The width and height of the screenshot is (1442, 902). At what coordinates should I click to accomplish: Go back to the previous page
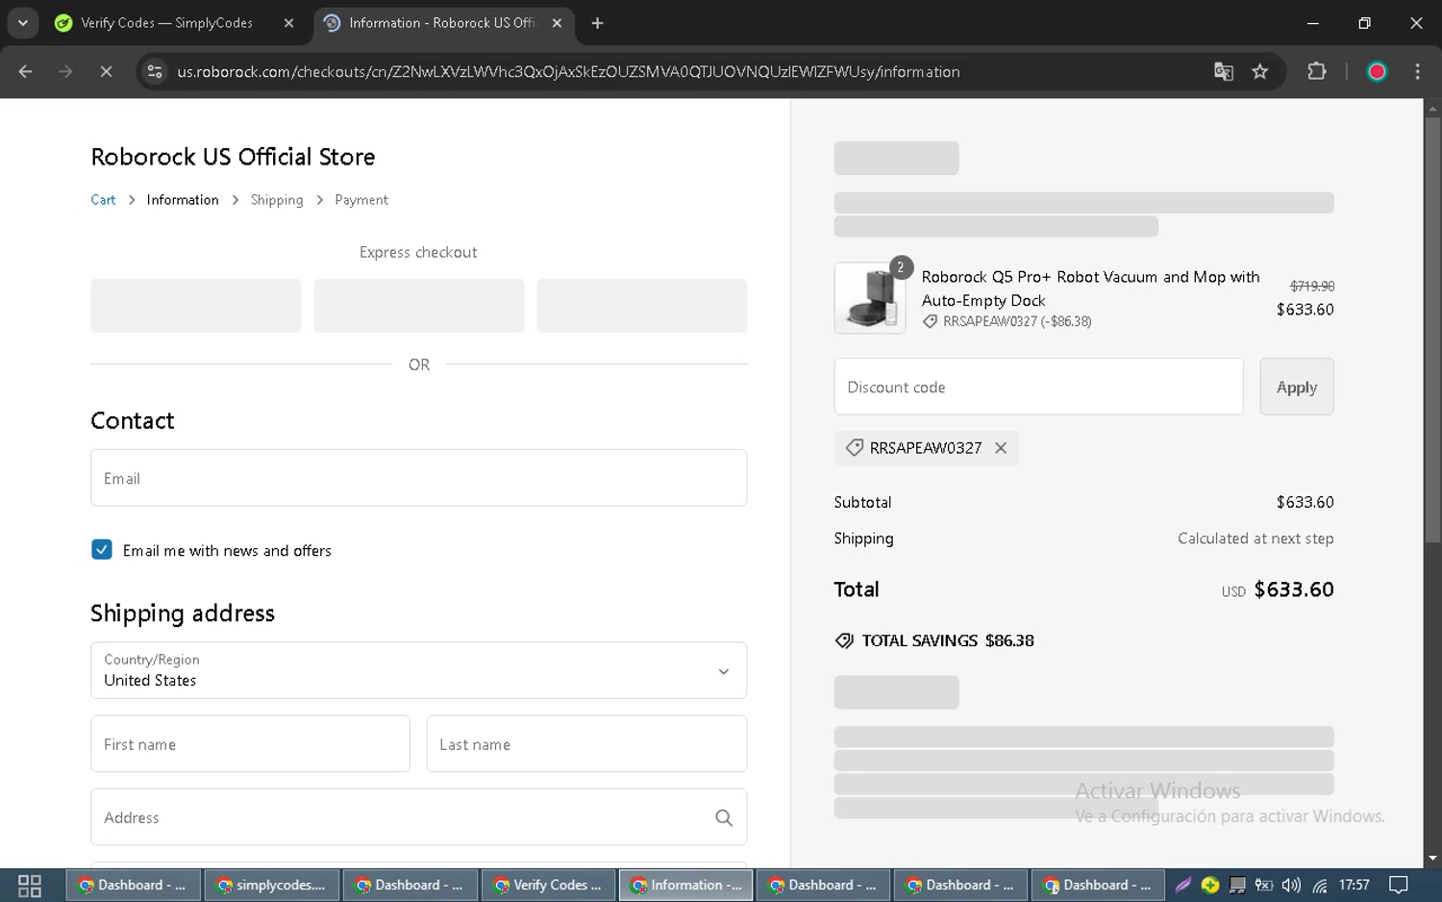pyautogui.click(x=25, y=71)
